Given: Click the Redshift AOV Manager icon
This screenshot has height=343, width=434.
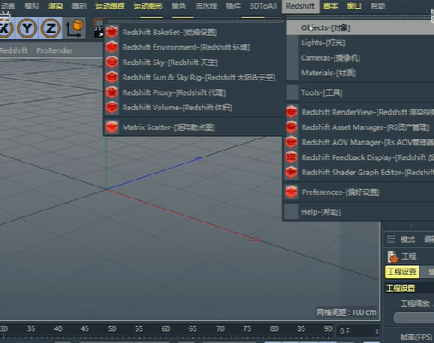Looking at the screenshot, I should 292,142.
